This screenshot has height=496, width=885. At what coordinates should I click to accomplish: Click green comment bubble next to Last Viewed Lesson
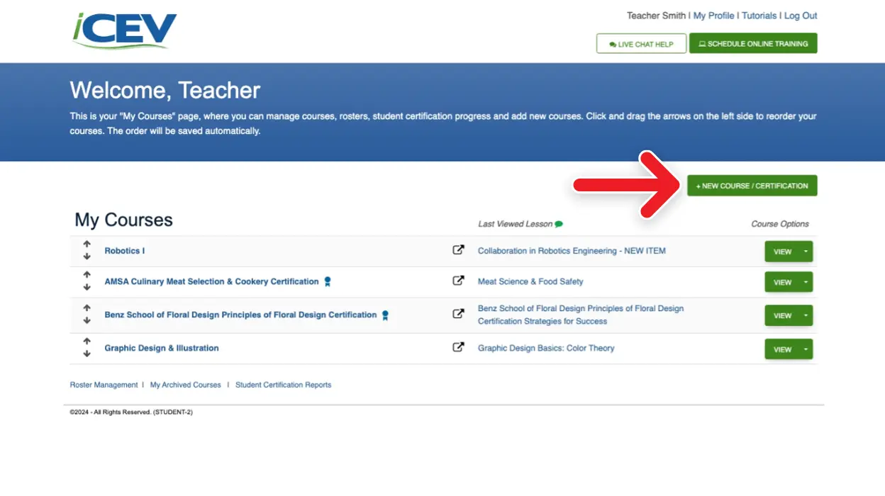[559, 224]
